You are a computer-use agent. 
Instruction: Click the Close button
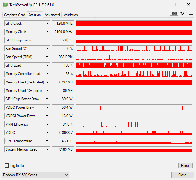pyautogui.click(x=182, y=175)
